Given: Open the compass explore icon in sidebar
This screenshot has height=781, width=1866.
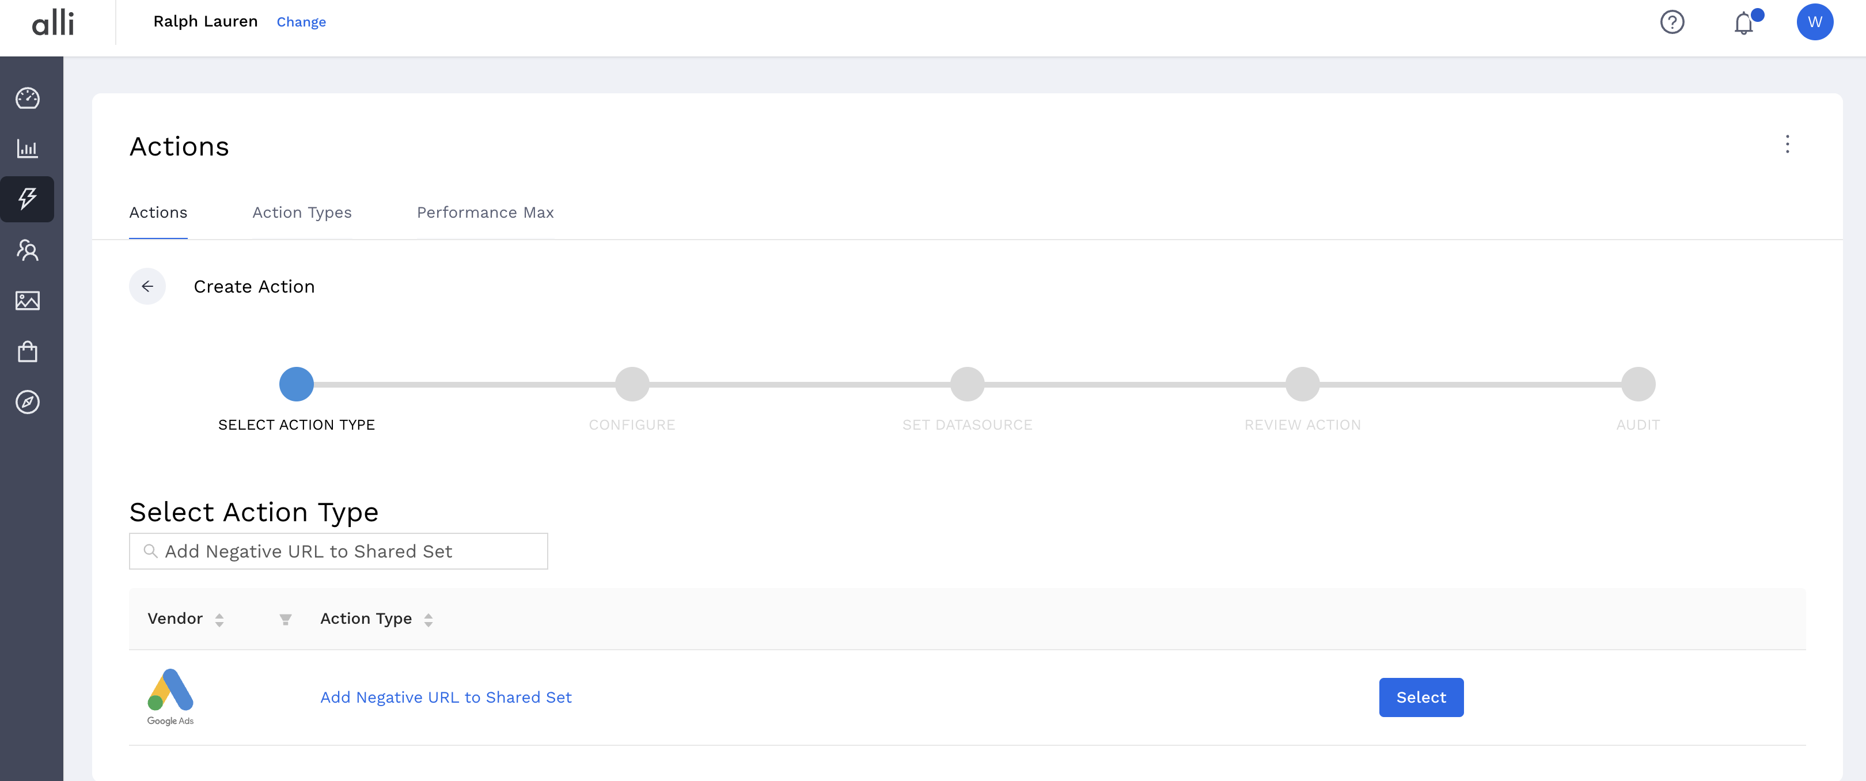Looking at the screenshot, I should (x=28, y=403).
